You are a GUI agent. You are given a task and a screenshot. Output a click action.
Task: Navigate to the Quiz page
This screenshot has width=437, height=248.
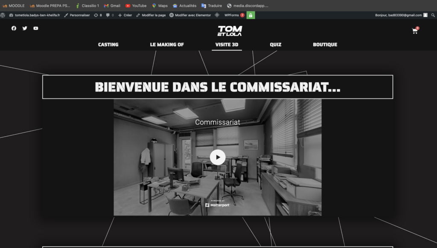[275, 44]
